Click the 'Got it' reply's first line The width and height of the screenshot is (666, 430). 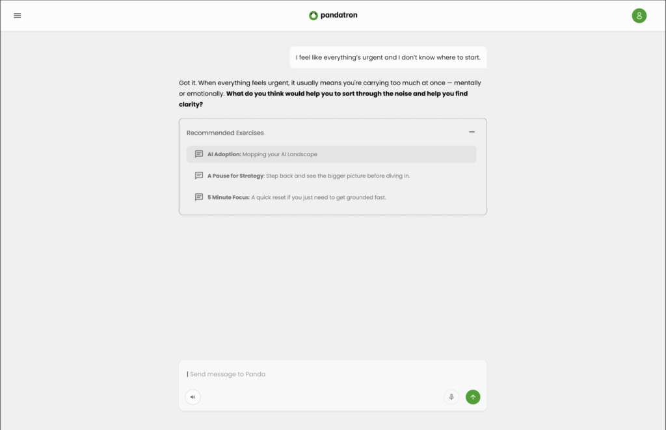point(330,83)
